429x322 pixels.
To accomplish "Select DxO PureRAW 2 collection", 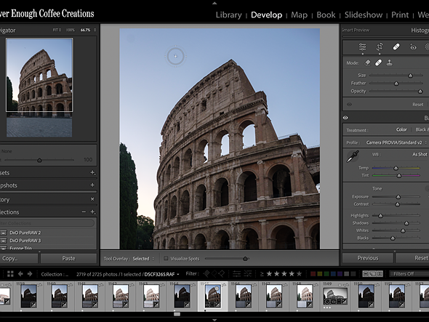I will coord(25,233).
